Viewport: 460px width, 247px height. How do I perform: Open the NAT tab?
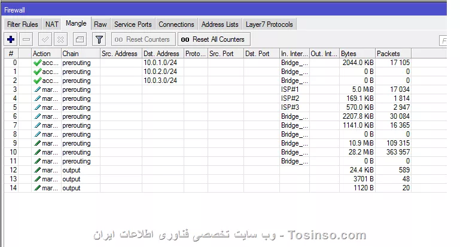tap(51, 24)
